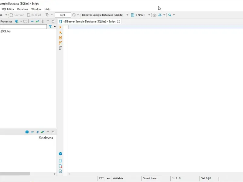Image resolution: width=243 pixels, height=182 pixels.
Task: Toggle Smart Insert mode in status bar
Action: click(x=150, y=178)
